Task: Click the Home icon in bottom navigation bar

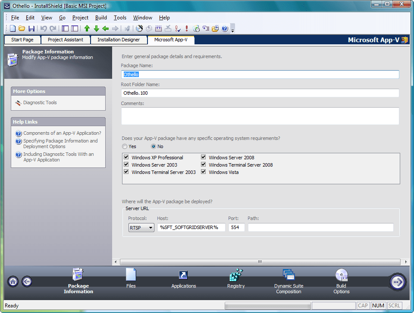Action: coord(13,282)
